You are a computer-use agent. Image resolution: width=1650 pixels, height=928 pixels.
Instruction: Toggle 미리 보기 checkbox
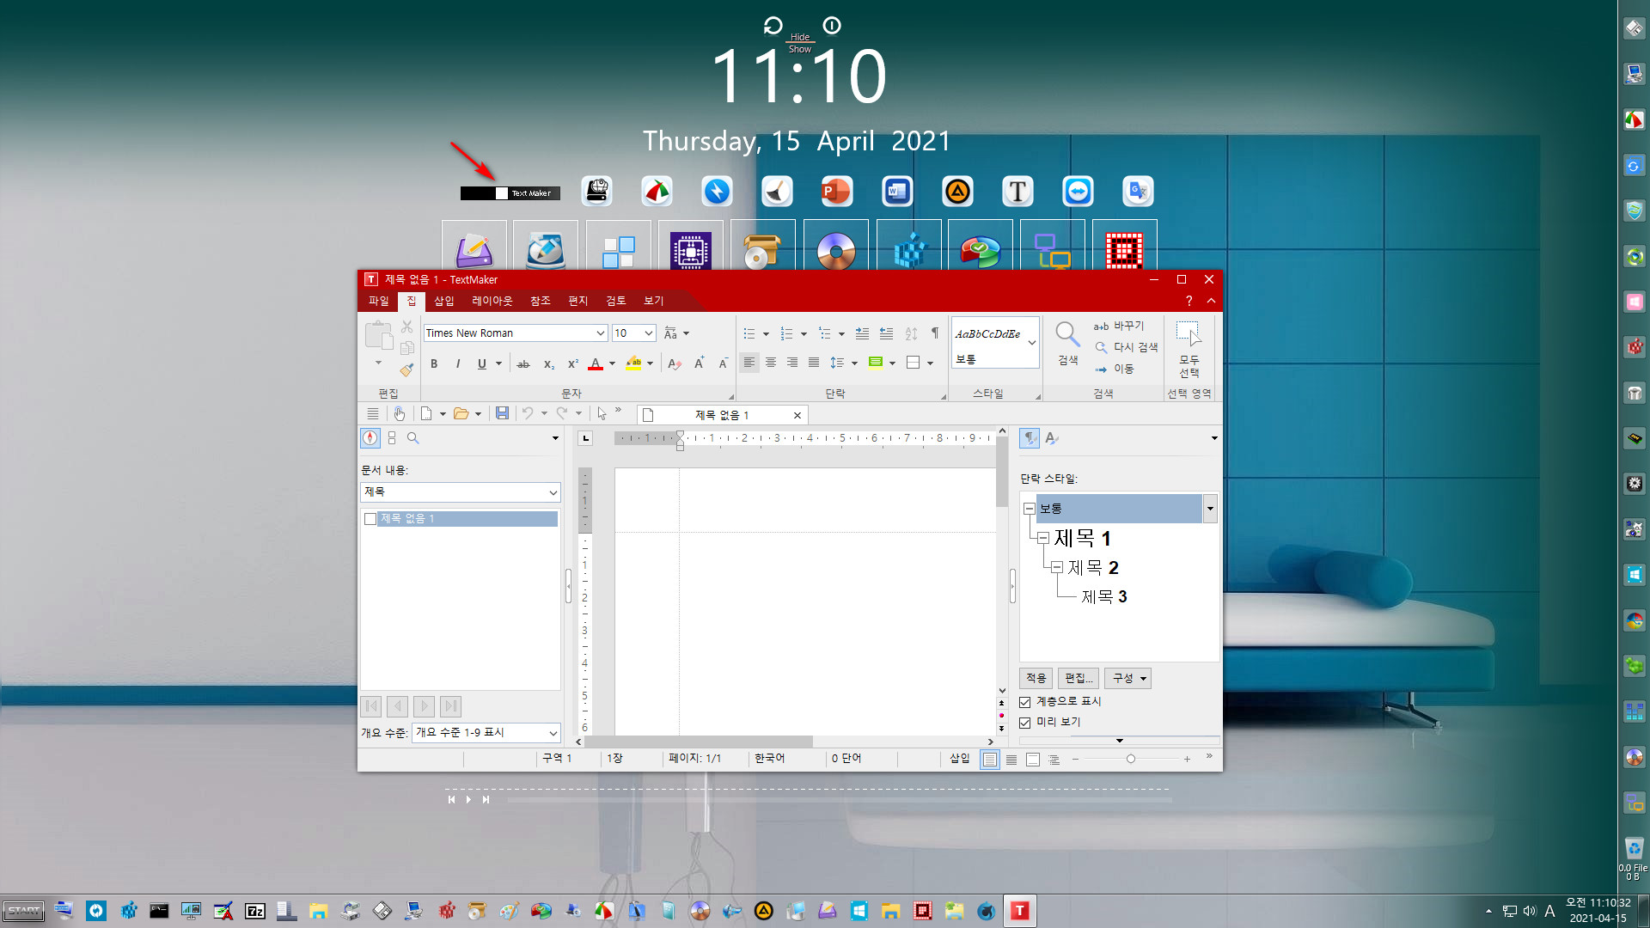tap(1025, 723)
